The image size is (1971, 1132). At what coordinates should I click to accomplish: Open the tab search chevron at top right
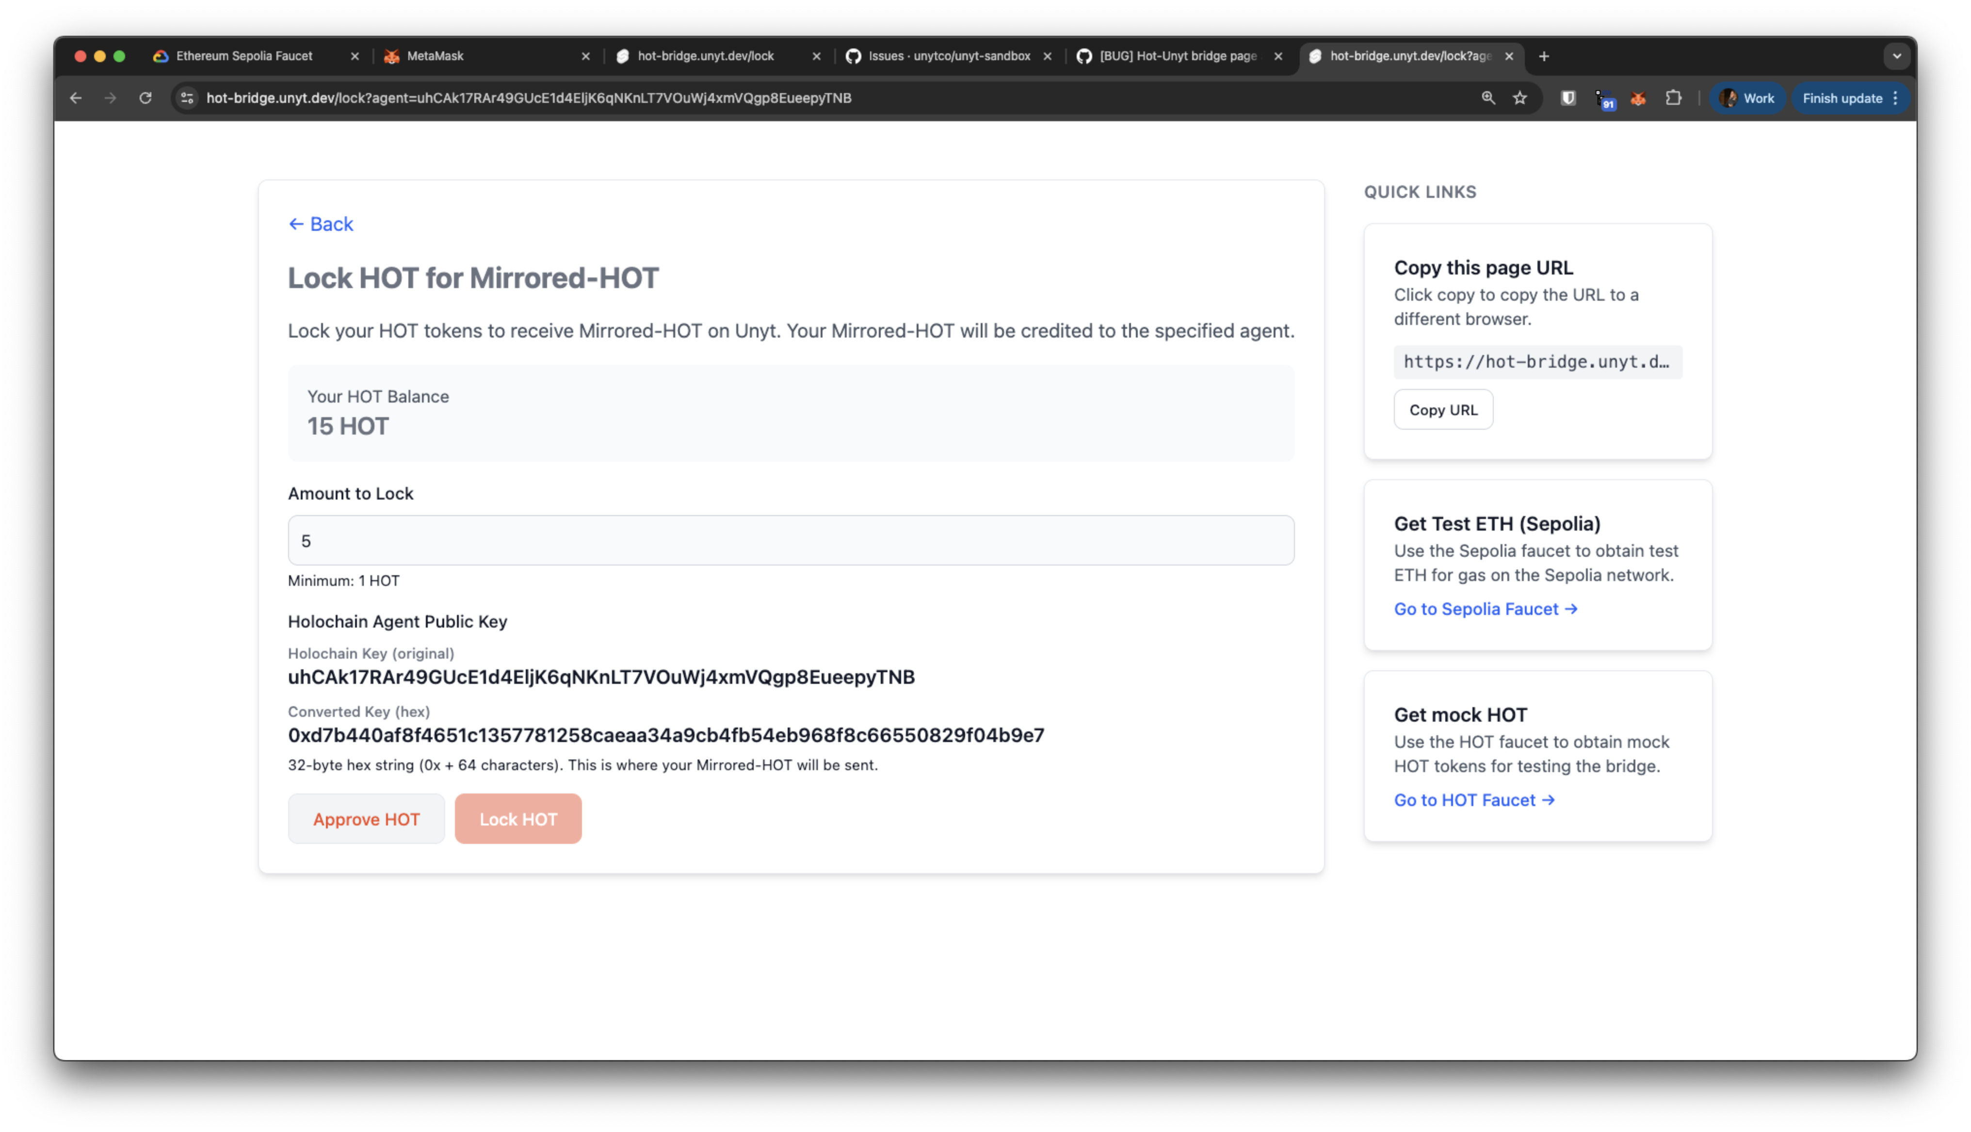(x=1896, y=56)
